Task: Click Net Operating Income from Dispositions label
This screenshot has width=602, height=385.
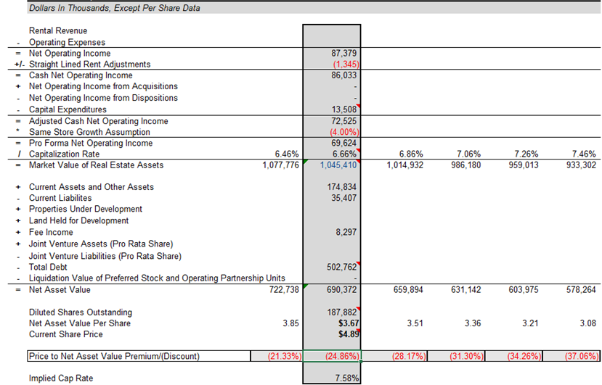Action: click(x=103, y=98)
